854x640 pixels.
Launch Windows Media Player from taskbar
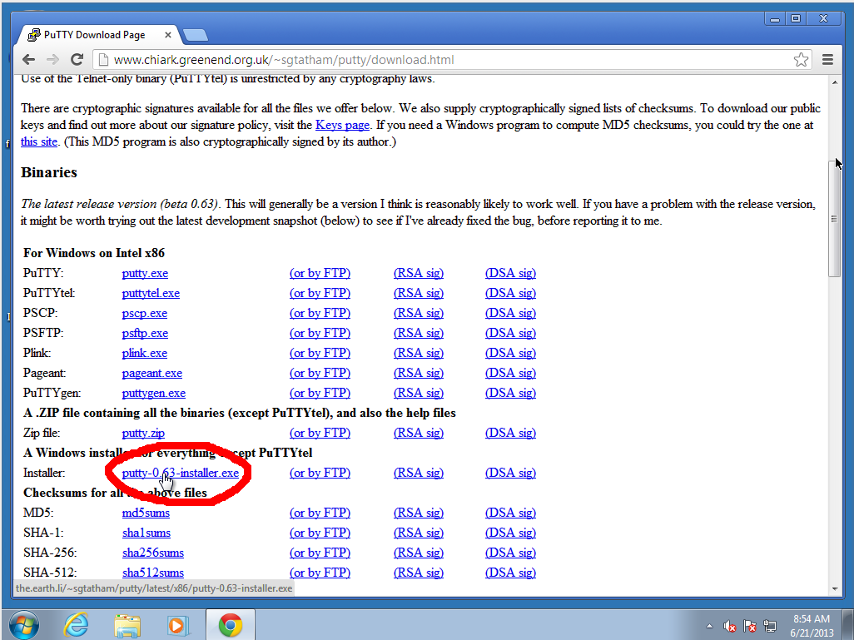pos(178,625)
